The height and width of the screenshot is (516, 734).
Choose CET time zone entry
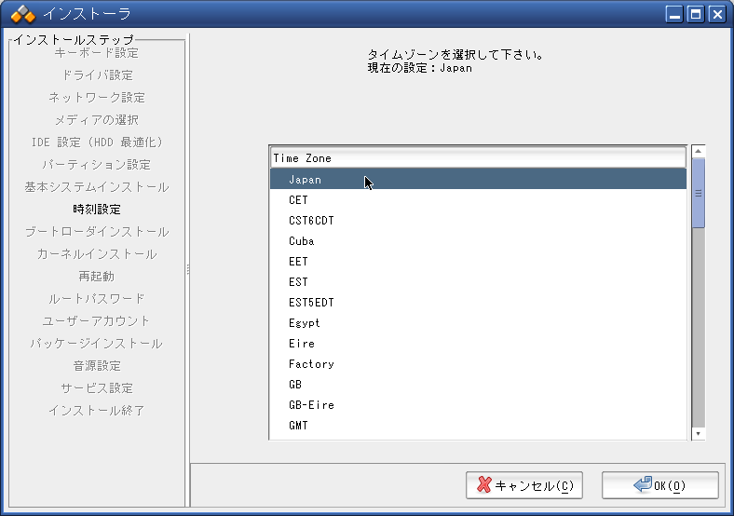point(298,200)
